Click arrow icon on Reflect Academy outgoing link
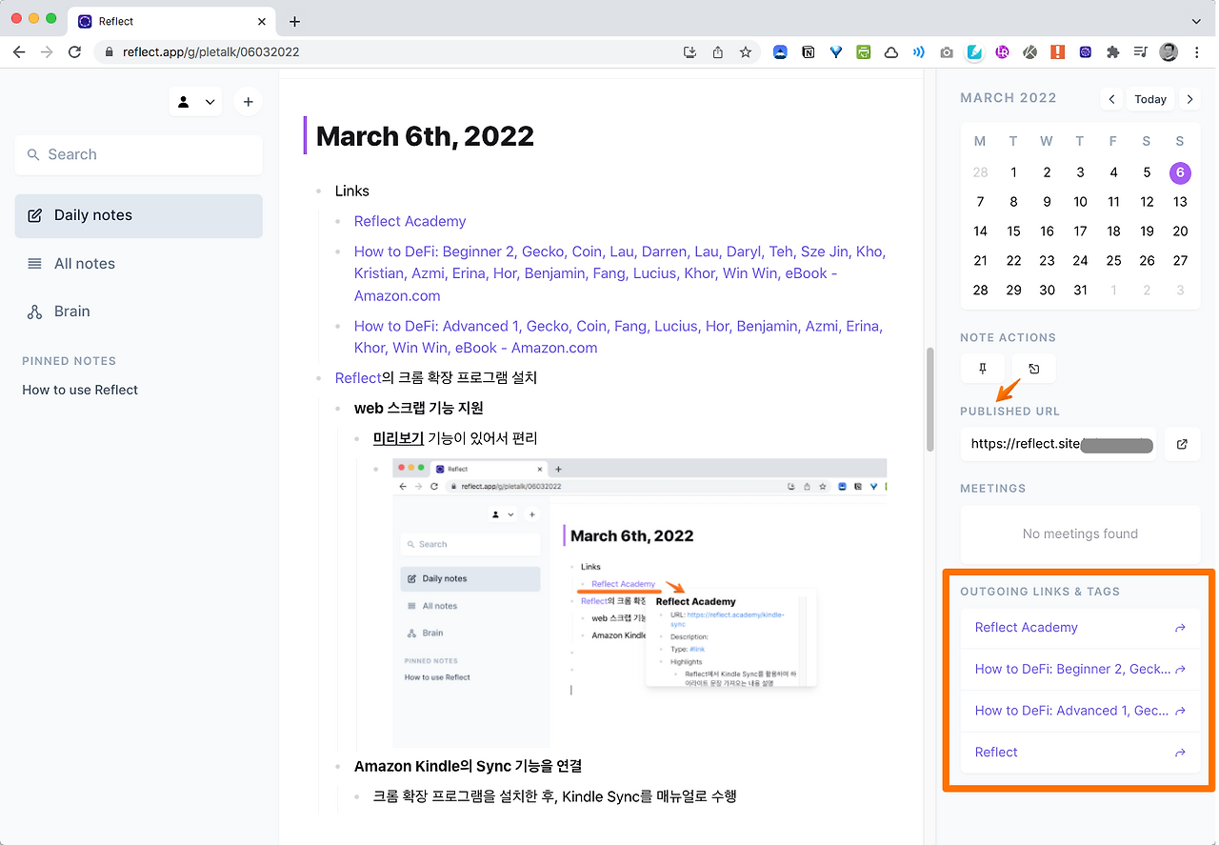 (1180, 628)
